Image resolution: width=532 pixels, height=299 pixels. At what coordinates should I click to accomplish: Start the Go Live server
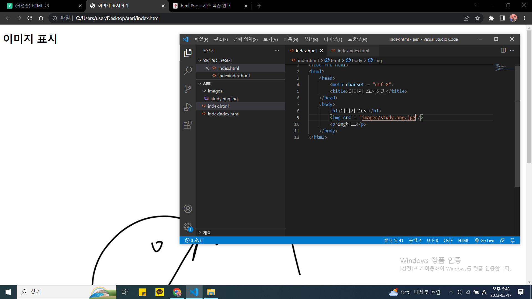point(484,240)
